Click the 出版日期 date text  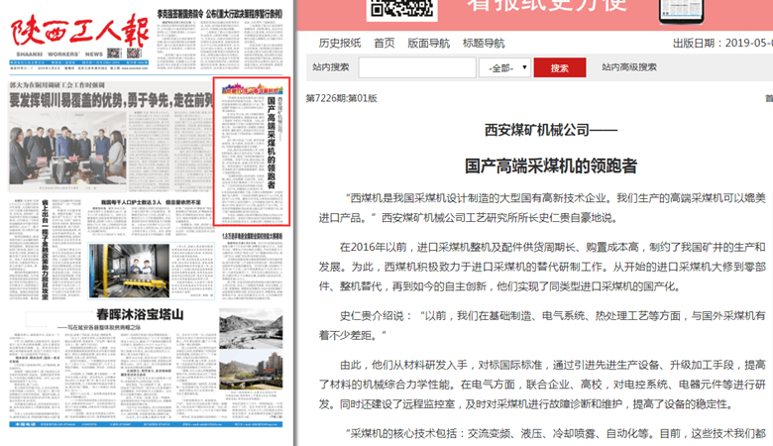(722, 44)
